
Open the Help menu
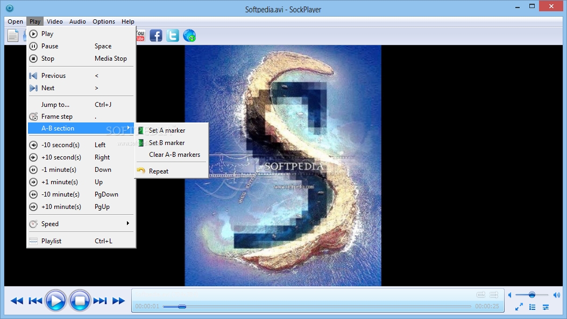pyautogui.click(x=127, y=21)
